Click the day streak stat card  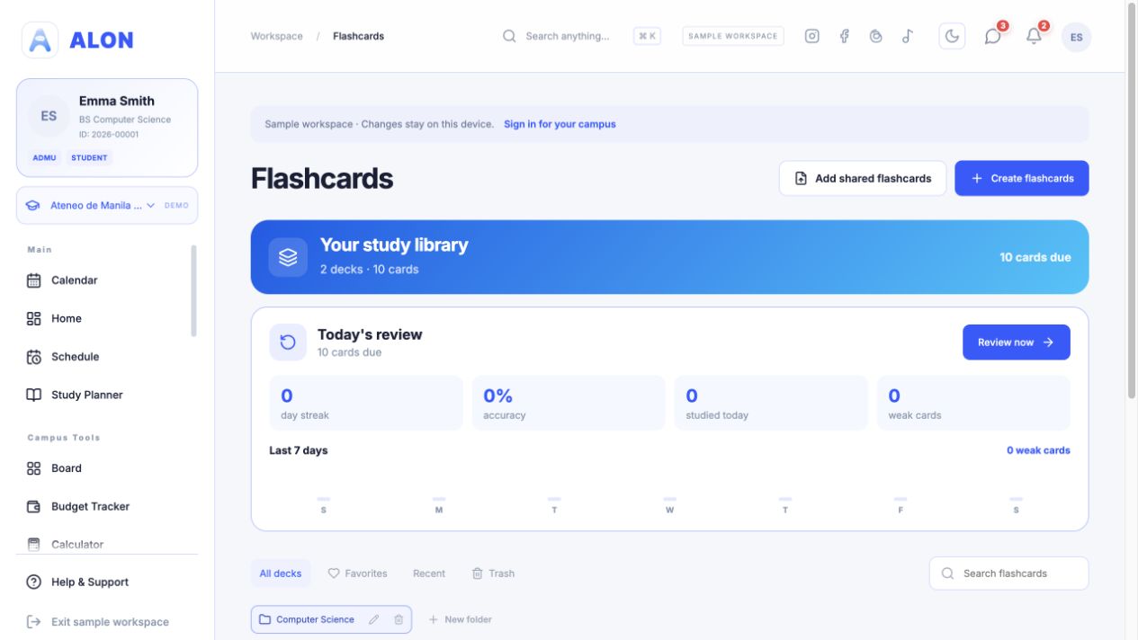point(366,403)
